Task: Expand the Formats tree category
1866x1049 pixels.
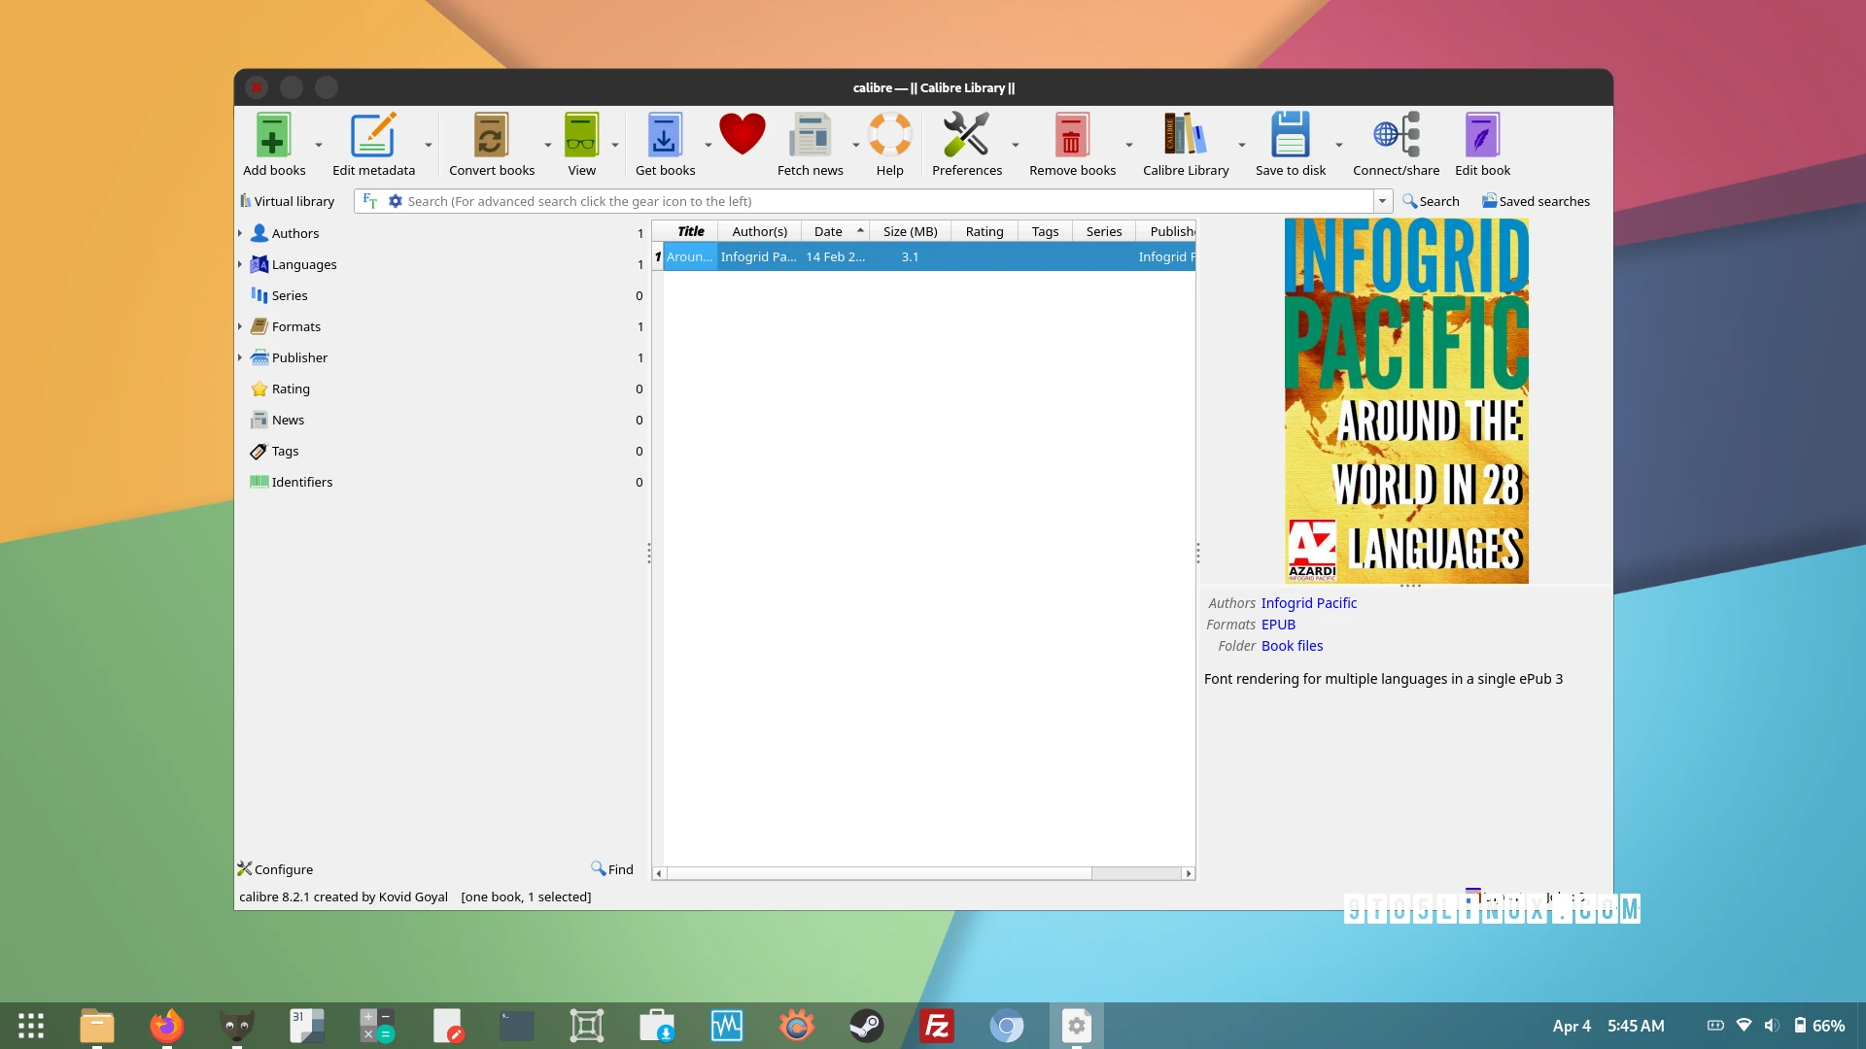Action: pos(240,326)
